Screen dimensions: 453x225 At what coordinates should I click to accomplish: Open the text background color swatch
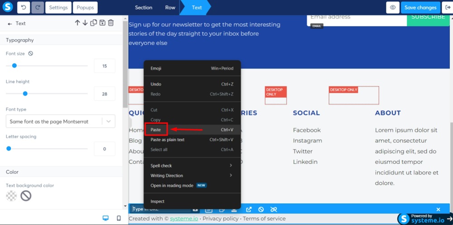(11, 196)
